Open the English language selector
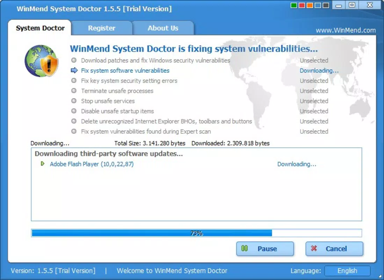 (x=347, y=271)
